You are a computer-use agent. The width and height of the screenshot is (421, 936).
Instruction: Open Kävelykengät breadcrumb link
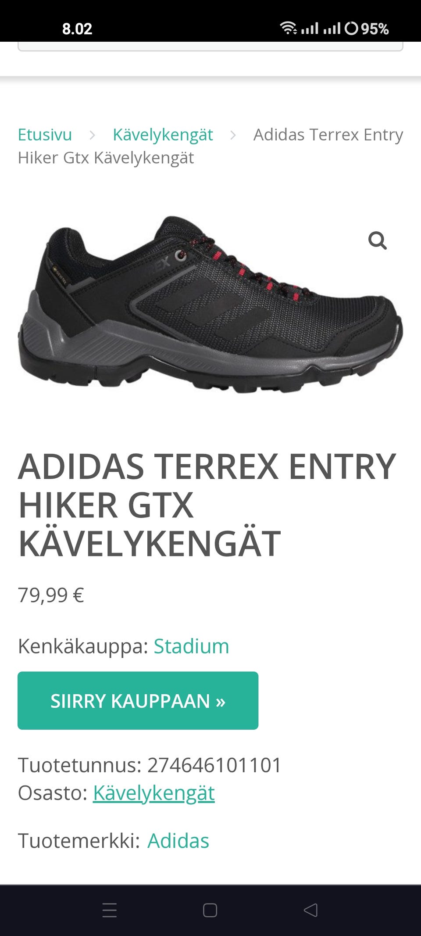tap(163, 135)
